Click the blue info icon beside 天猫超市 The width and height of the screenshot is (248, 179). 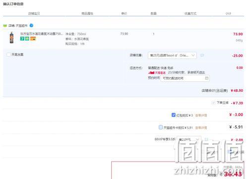31,25
